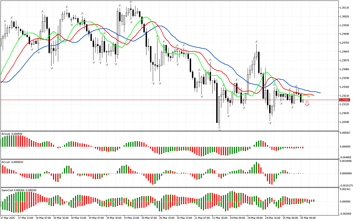Click the 1.29480 price axis label
Viewport: 353px width, 221px height.
345,69
